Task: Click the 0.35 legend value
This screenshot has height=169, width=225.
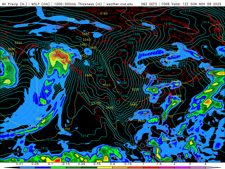Action: pyautogui.click(x=97, y=164)
